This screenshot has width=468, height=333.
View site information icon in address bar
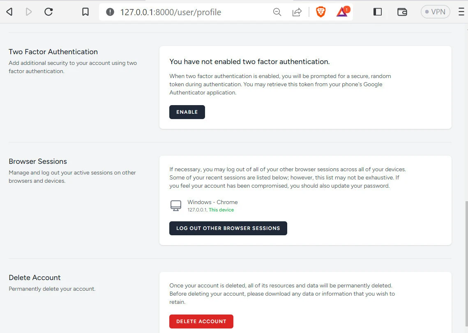110,12
